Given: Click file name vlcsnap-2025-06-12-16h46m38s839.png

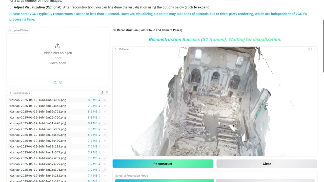Looking at the screenshot, I should pos(38,129).
